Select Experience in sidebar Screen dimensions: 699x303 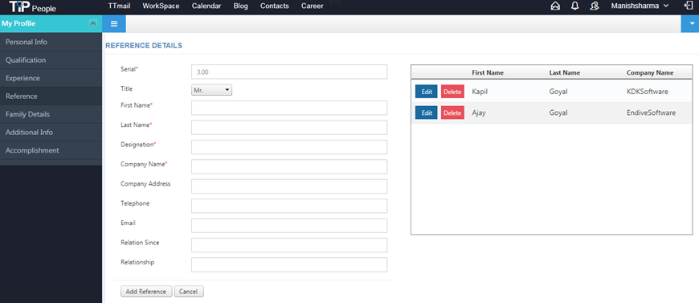(51, 78)
